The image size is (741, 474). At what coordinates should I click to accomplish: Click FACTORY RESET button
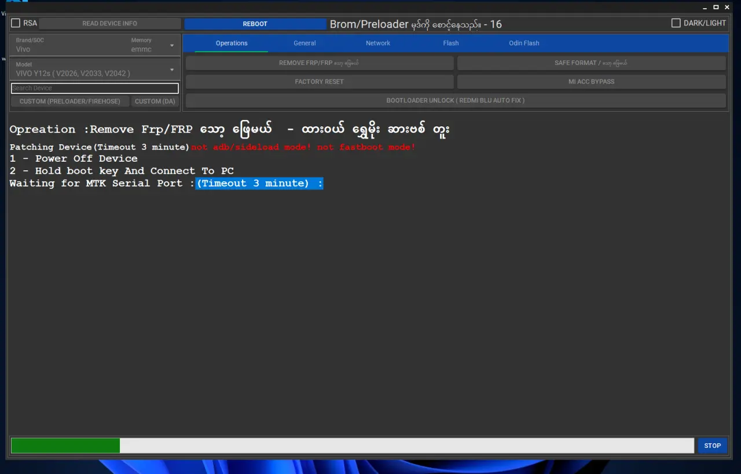click(320, 82)
